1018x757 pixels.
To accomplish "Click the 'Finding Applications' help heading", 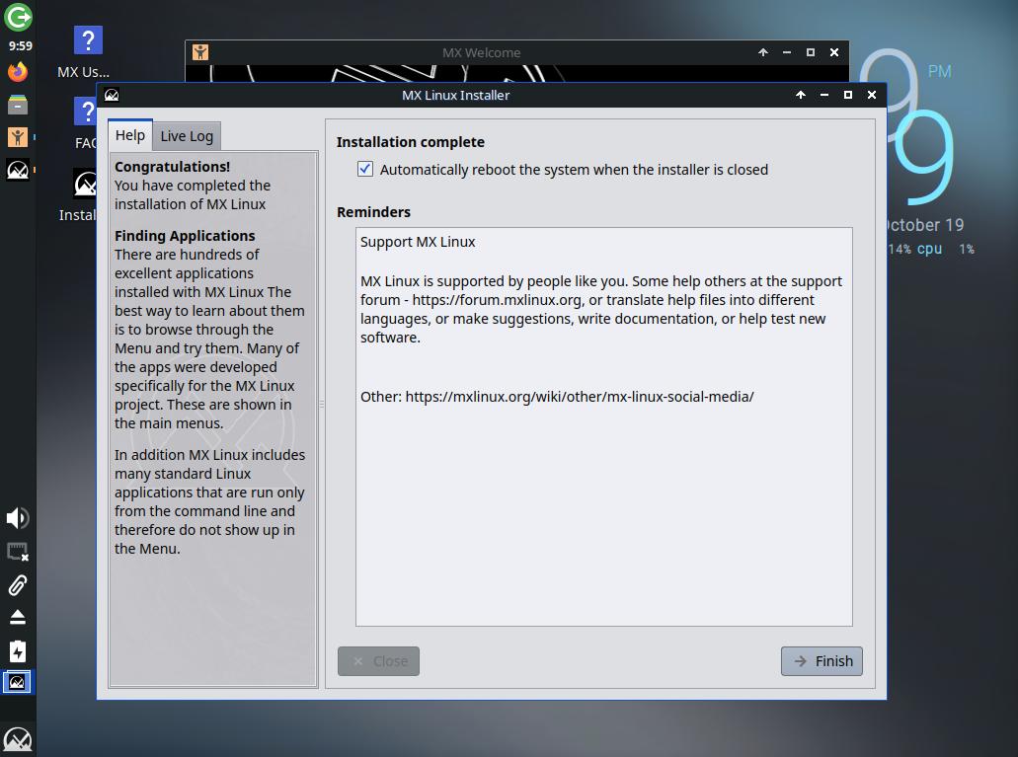I will pos(185,236).
